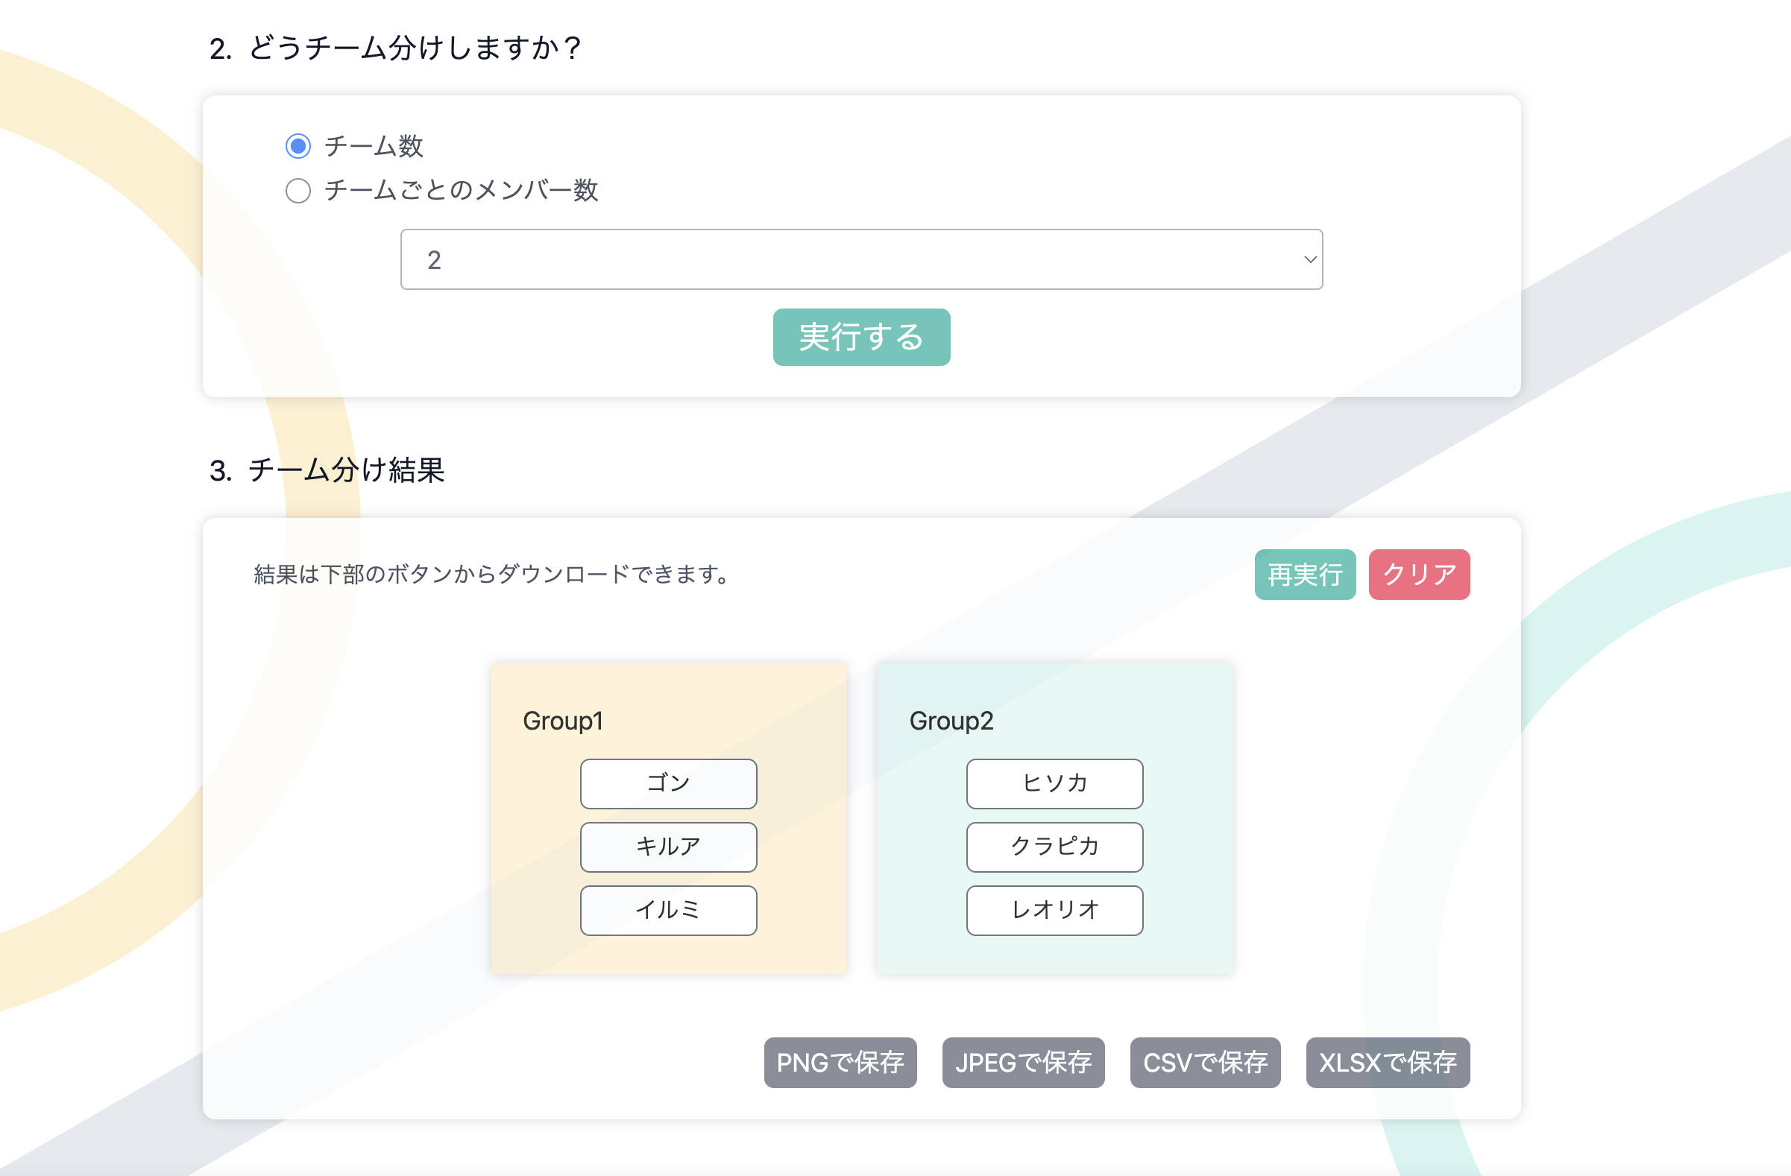Viewport: 1791px width, 1176px height.
Task: Export the result as XLSX
Action: point(1387,1063)
